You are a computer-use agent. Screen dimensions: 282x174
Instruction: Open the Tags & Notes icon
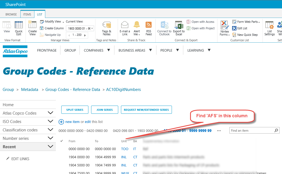coord(107,28)
